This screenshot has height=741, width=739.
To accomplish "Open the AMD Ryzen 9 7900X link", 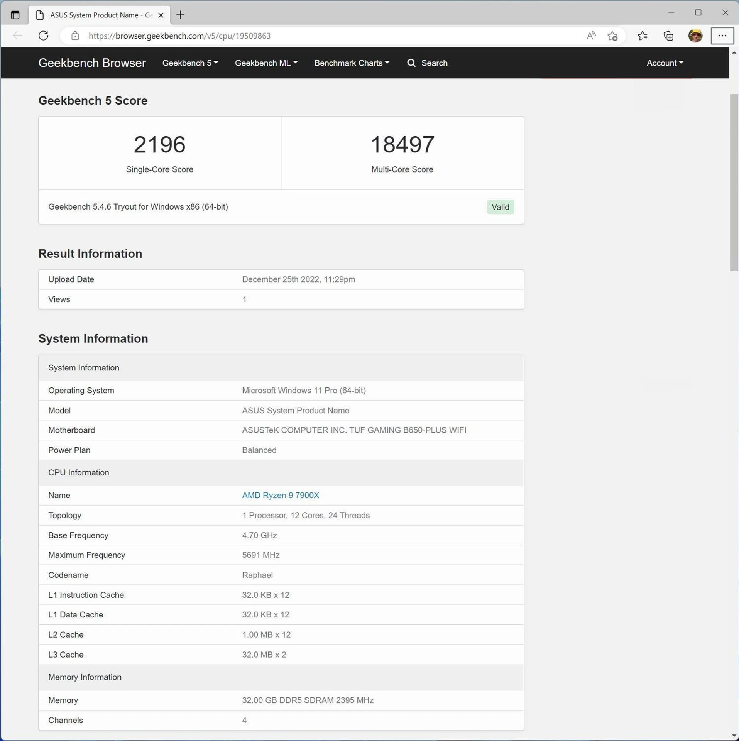I will [x=280, y=495].
